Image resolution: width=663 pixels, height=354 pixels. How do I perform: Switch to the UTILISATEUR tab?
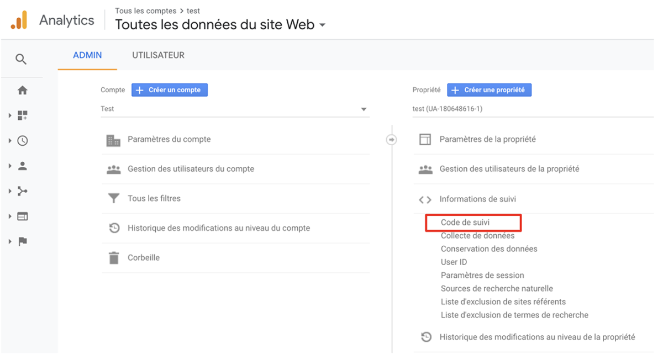pos(159,55)
